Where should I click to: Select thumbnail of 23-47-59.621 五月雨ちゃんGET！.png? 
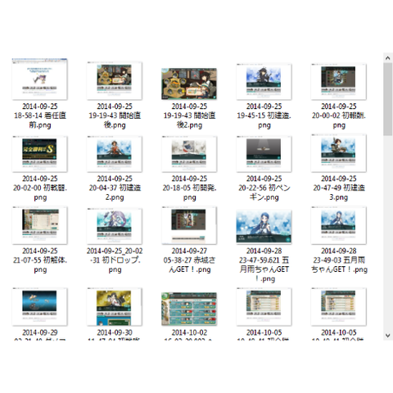[264, 227]
